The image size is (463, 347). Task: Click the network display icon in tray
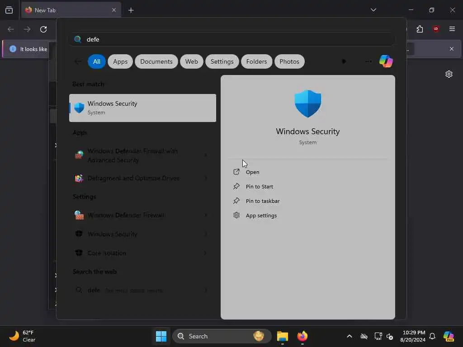coord(378,336)
